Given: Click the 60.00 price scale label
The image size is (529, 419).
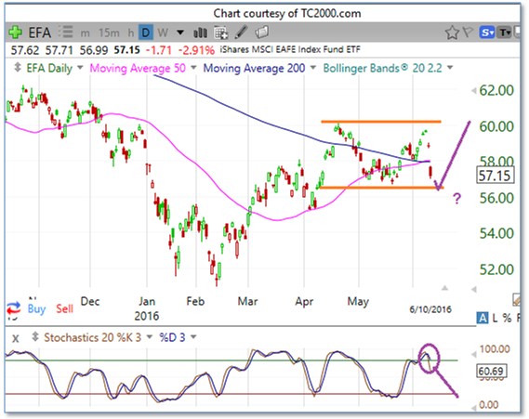Looking at the screenshot, I should [x=496, y=126].
